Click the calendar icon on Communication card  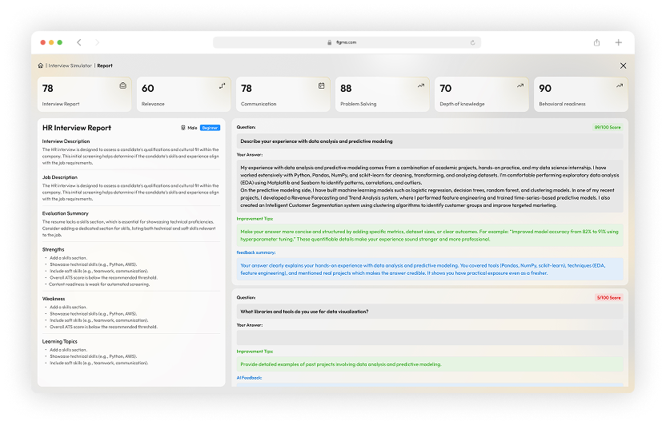pyautogui.click(x=321, y=85)
